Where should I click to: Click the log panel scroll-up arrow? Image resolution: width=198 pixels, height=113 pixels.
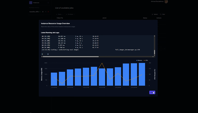(x=154, y=36)
